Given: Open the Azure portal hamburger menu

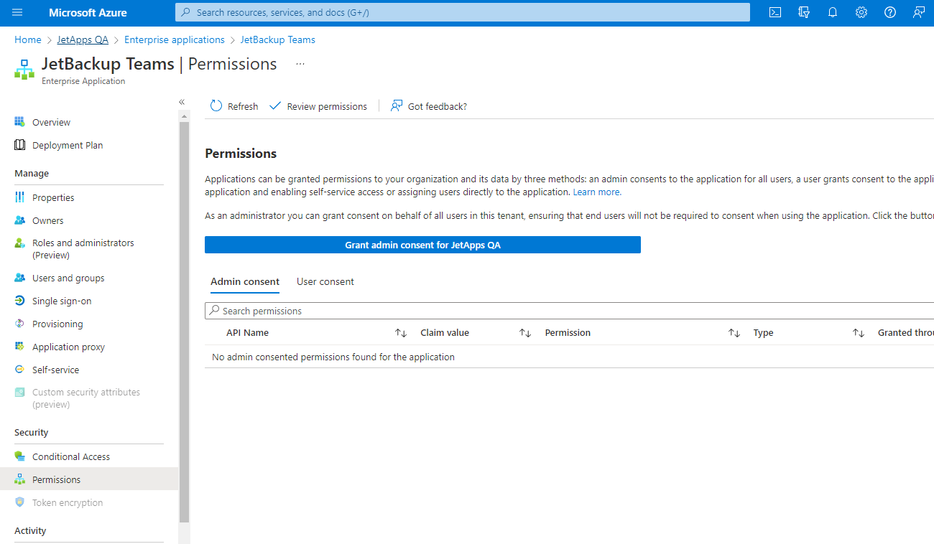Looking at the screenshot, I should (17, 12).
